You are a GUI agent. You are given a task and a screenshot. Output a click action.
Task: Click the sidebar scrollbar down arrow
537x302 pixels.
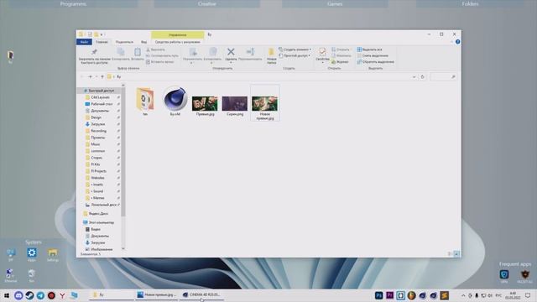coord(123,249)
